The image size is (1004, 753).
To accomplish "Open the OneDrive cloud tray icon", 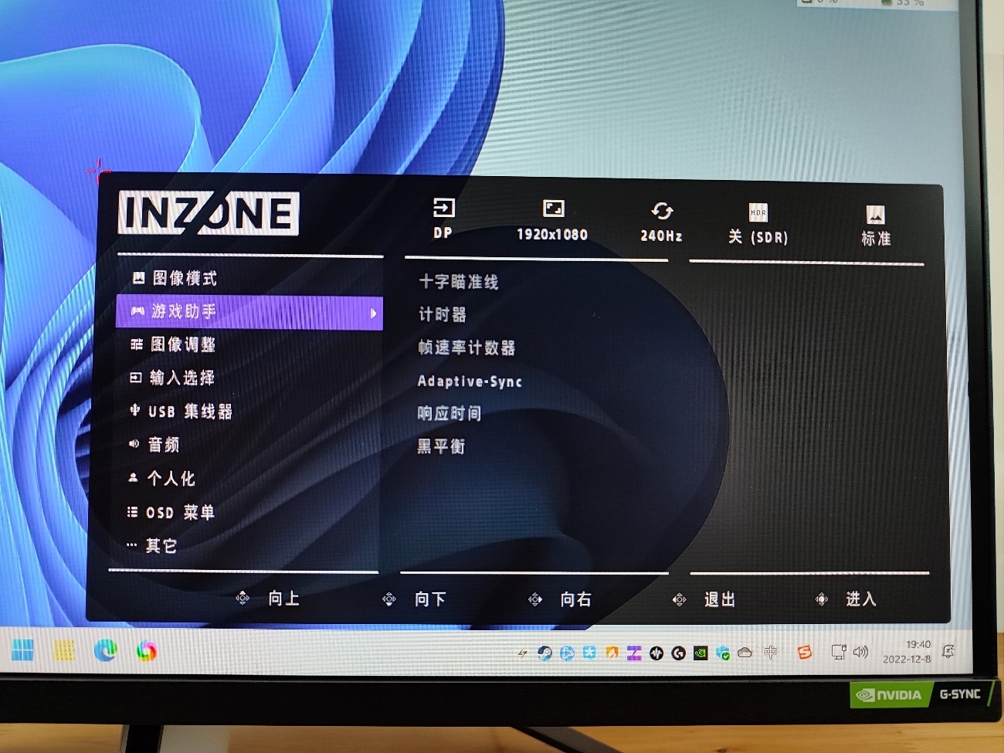I will click(x=745, y=653).
